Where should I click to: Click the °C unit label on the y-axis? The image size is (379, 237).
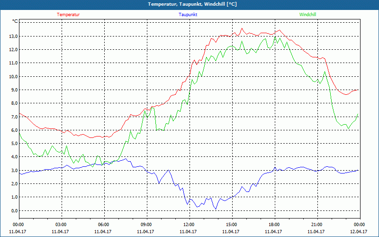click(15, 21)
